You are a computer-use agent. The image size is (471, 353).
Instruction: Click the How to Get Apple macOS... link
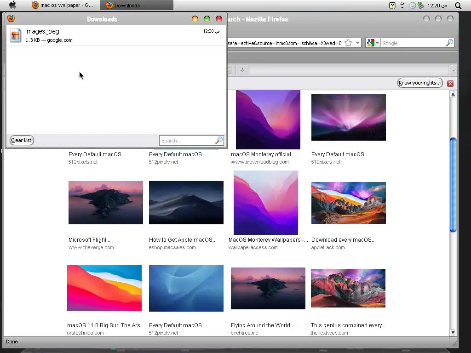(x=183, y=240)
